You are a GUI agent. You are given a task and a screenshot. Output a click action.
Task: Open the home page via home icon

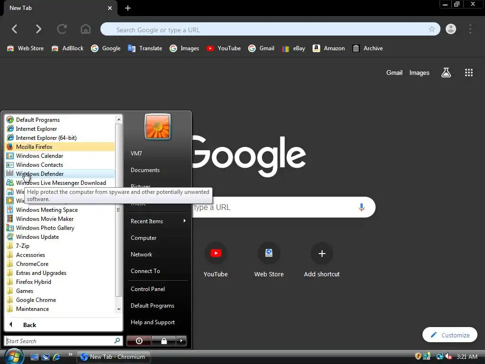point(86,29)
